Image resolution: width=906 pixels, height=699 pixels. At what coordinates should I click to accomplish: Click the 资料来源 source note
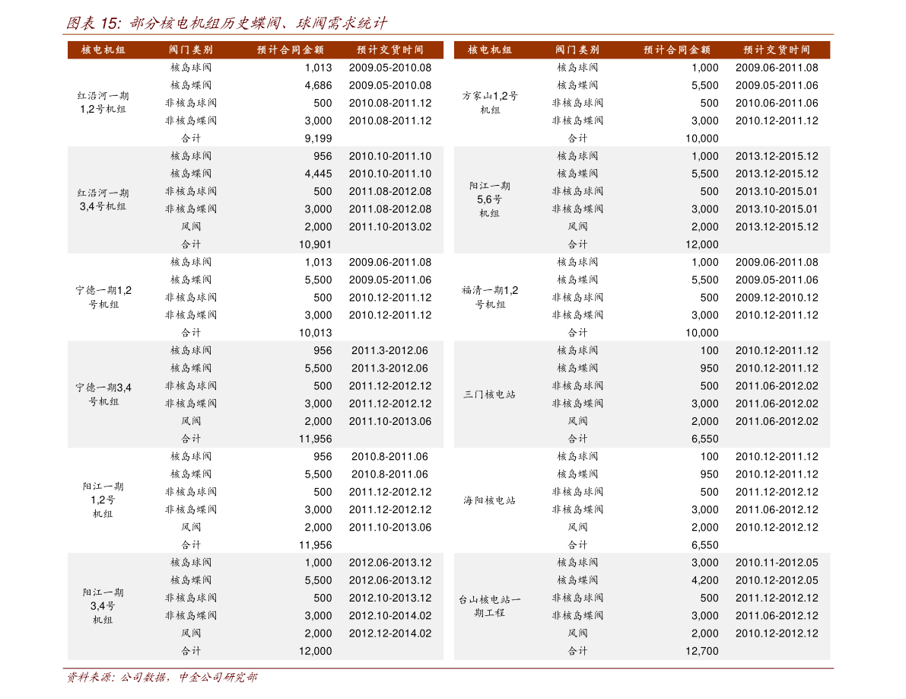pyautogui.click(x=161, y=677)
